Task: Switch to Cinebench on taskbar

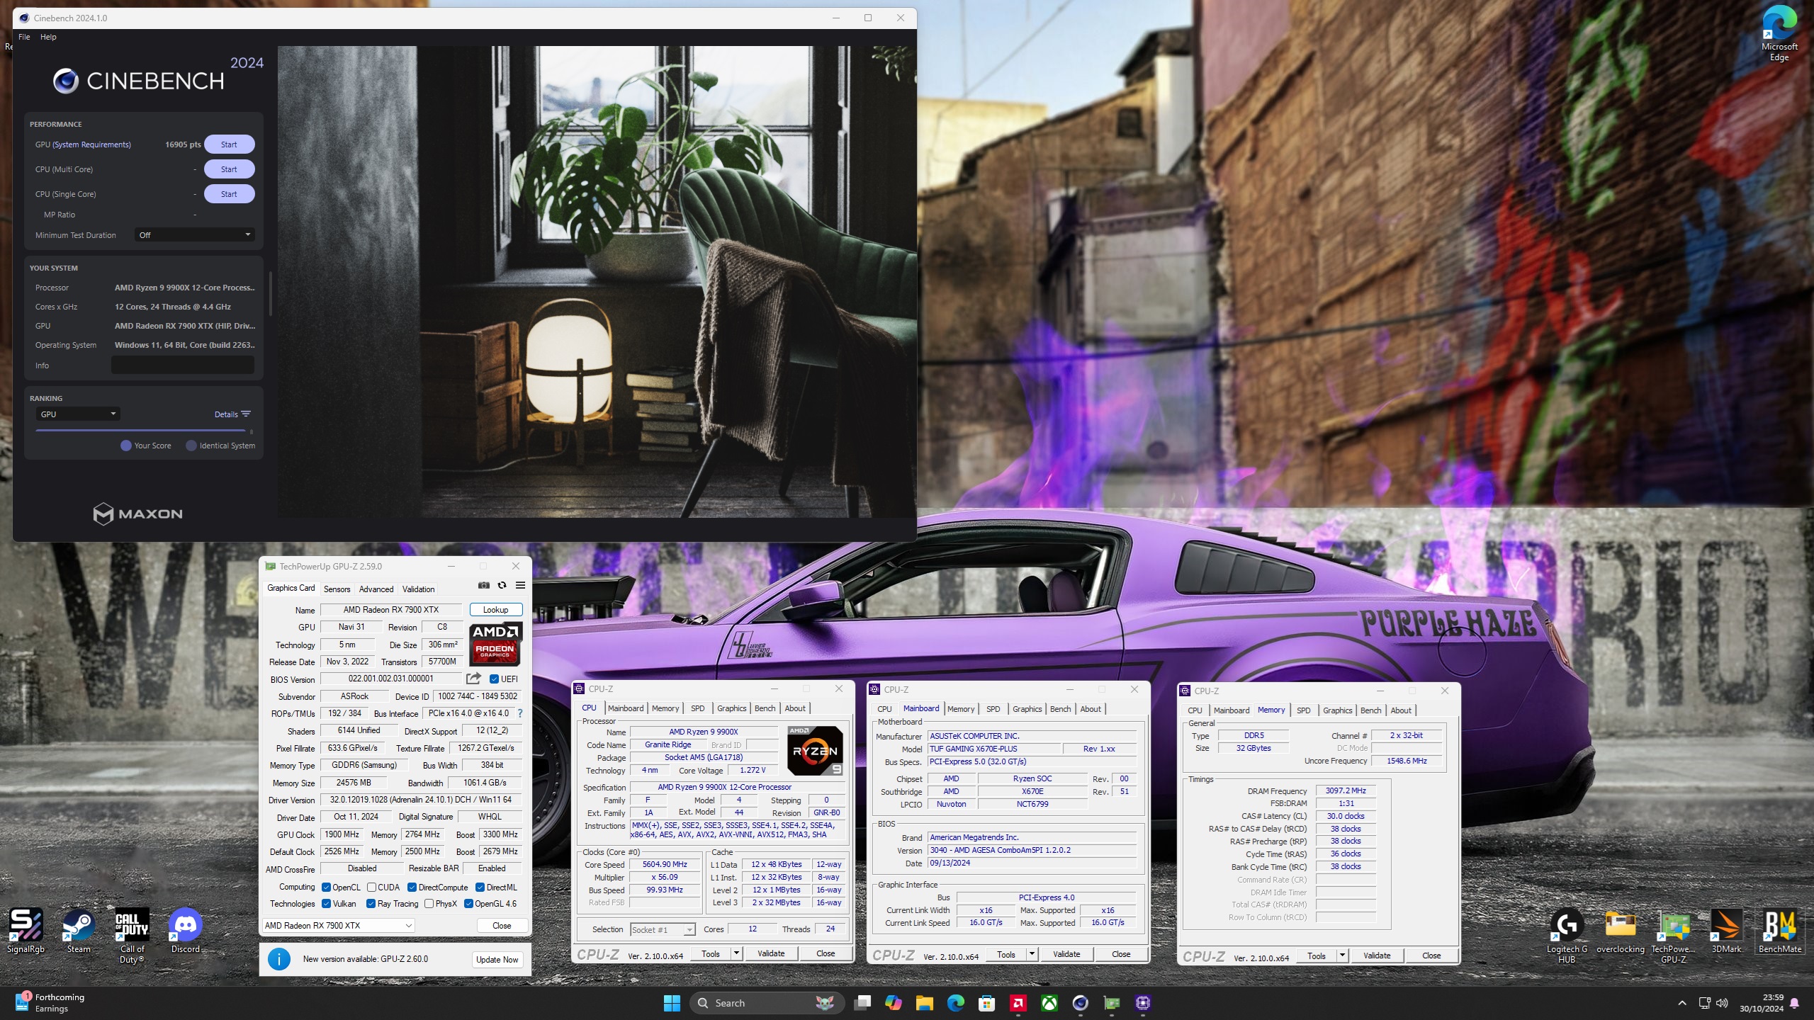Action: 1080,1003
